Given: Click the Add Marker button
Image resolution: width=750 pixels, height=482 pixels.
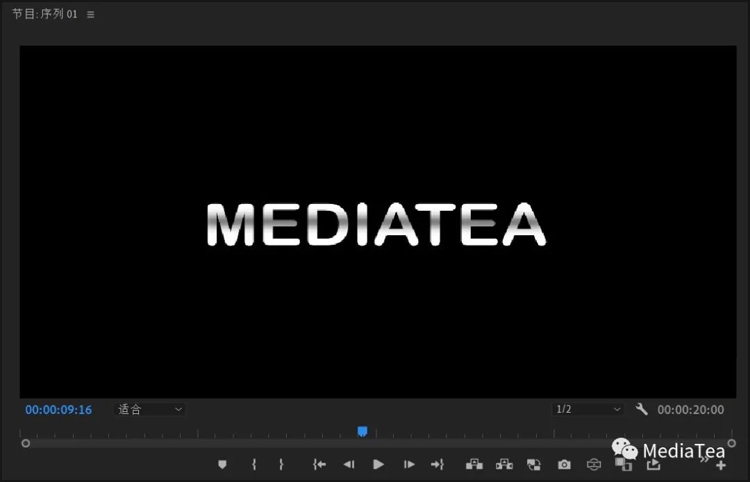Looking at the screenshot, I should pyautogui.click(x=222, y=465).
